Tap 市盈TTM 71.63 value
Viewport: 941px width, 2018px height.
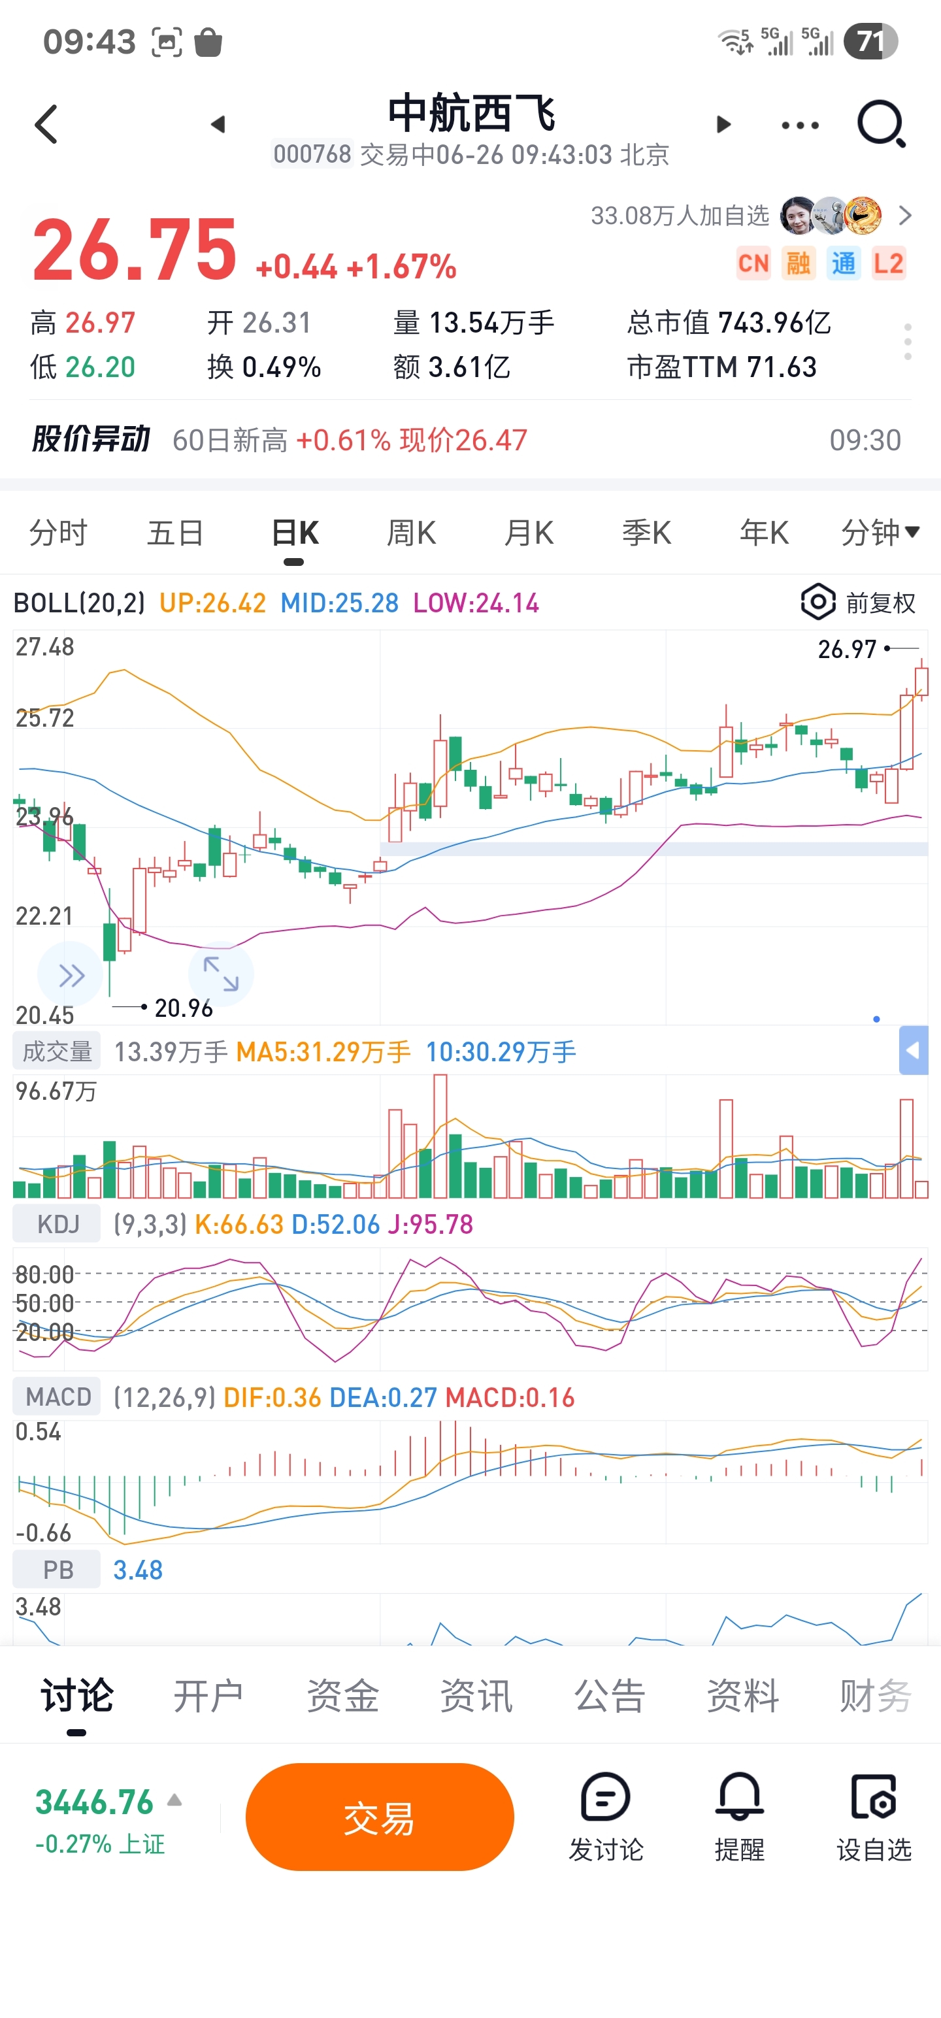pos(721,367)
